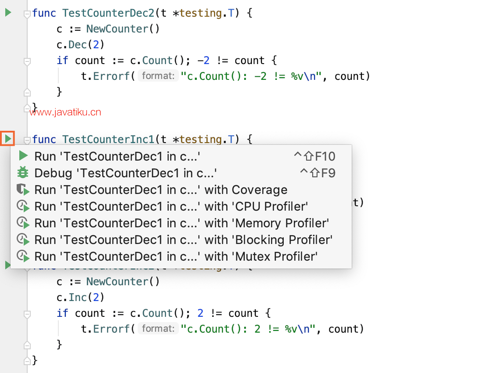Collapse the TestCounterInc1 function fold marker
Screen dimensions: 478x373
(x=27, y=140)
